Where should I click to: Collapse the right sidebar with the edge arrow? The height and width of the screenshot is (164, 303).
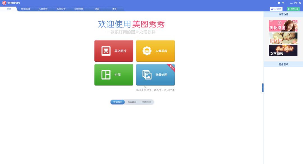(263, 87)
